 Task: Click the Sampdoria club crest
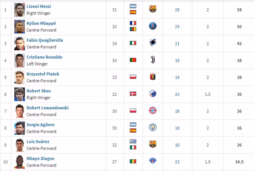click(153, 43)
